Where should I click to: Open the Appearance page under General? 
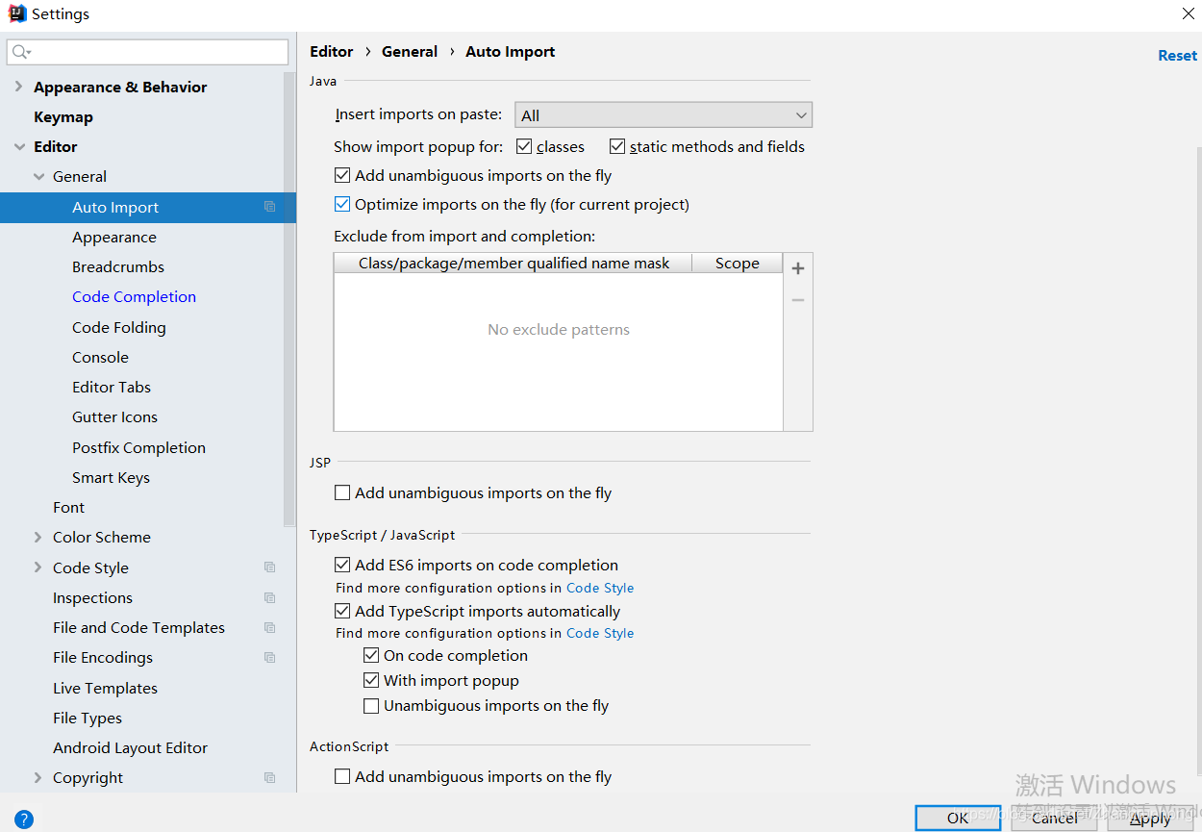pos(113,237)
